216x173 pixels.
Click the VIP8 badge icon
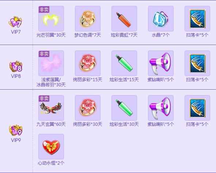(x=16, y=67)
